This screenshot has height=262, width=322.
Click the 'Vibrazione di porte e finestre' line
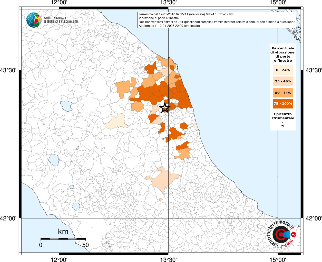[159, 18]
